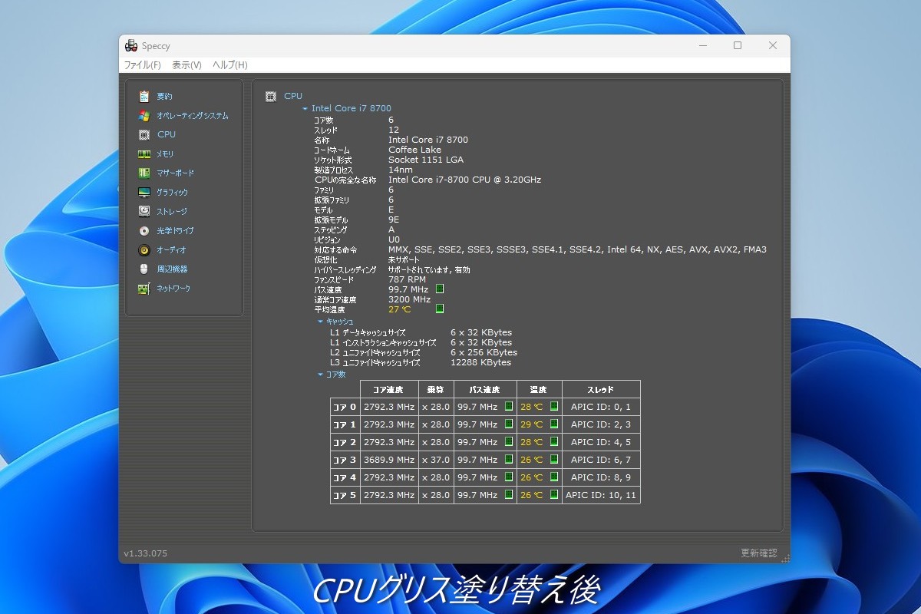Click the 更新確認 link
The height and width of the screenshot is (614, 921).
click(758, 553)
